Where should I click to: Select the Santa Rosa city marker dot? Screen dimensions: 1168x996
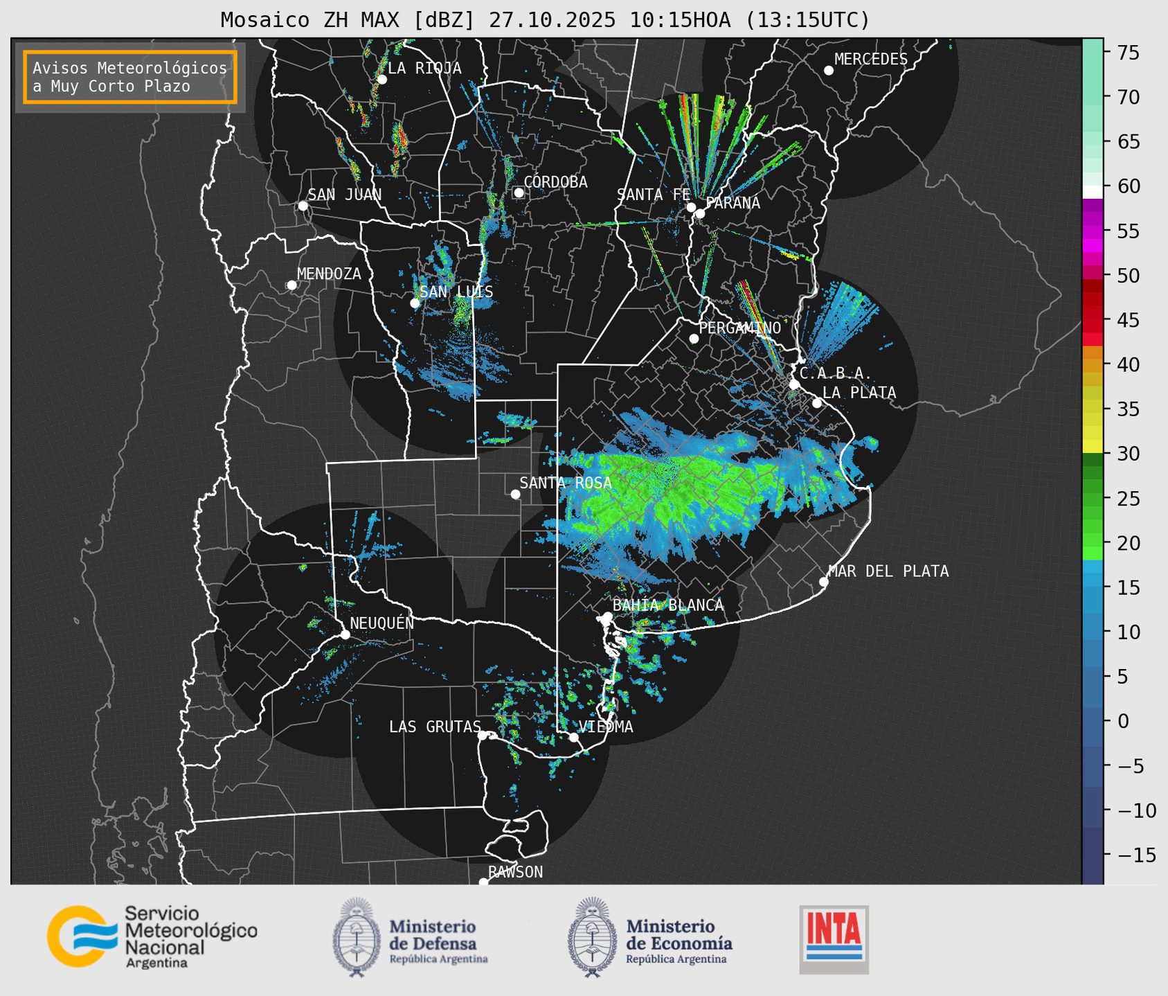point(515,495)
